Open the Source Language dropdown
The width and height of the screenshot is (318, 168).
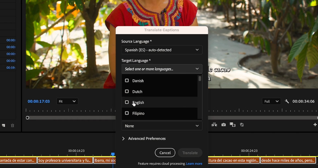(x=162, y=50)
